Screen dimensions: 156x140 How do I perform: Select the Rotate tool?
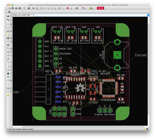click(x=11, y=28)
